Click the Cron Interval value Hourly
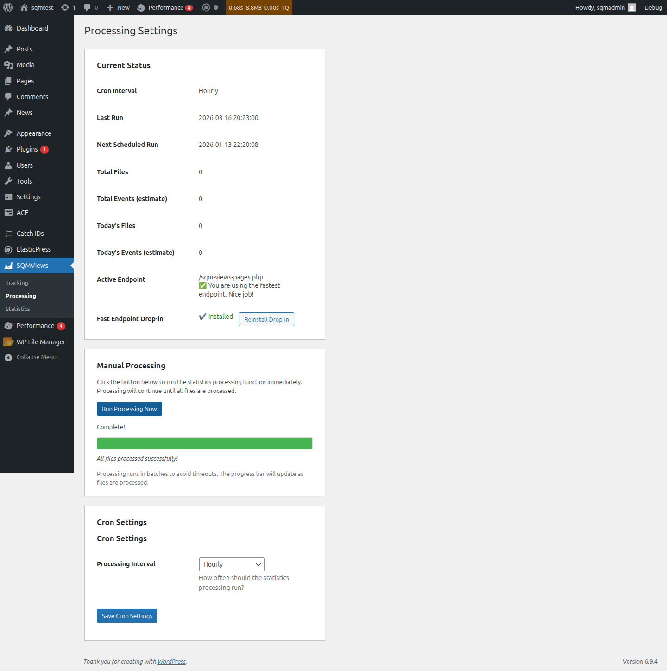667x671 pixels. pyautogui.click(x=208, y=91)
